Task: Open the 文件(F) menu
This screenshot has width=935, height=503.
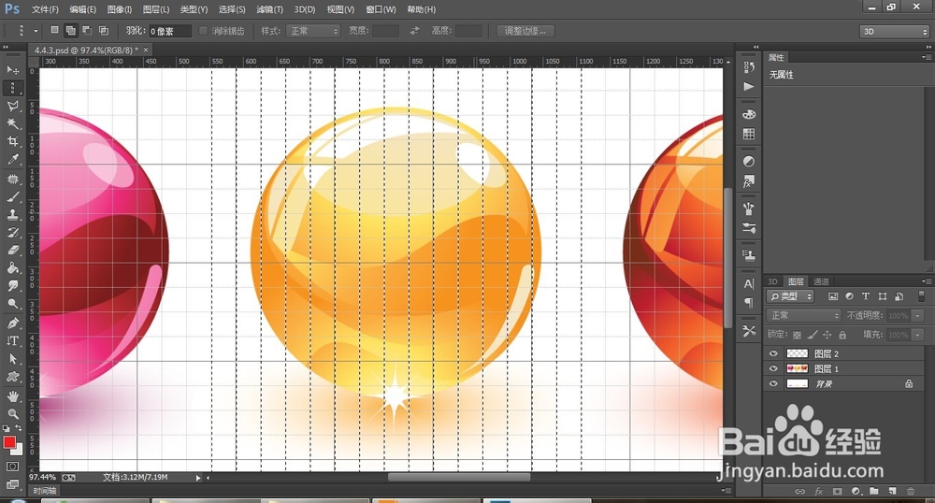Action: point(45,9)
